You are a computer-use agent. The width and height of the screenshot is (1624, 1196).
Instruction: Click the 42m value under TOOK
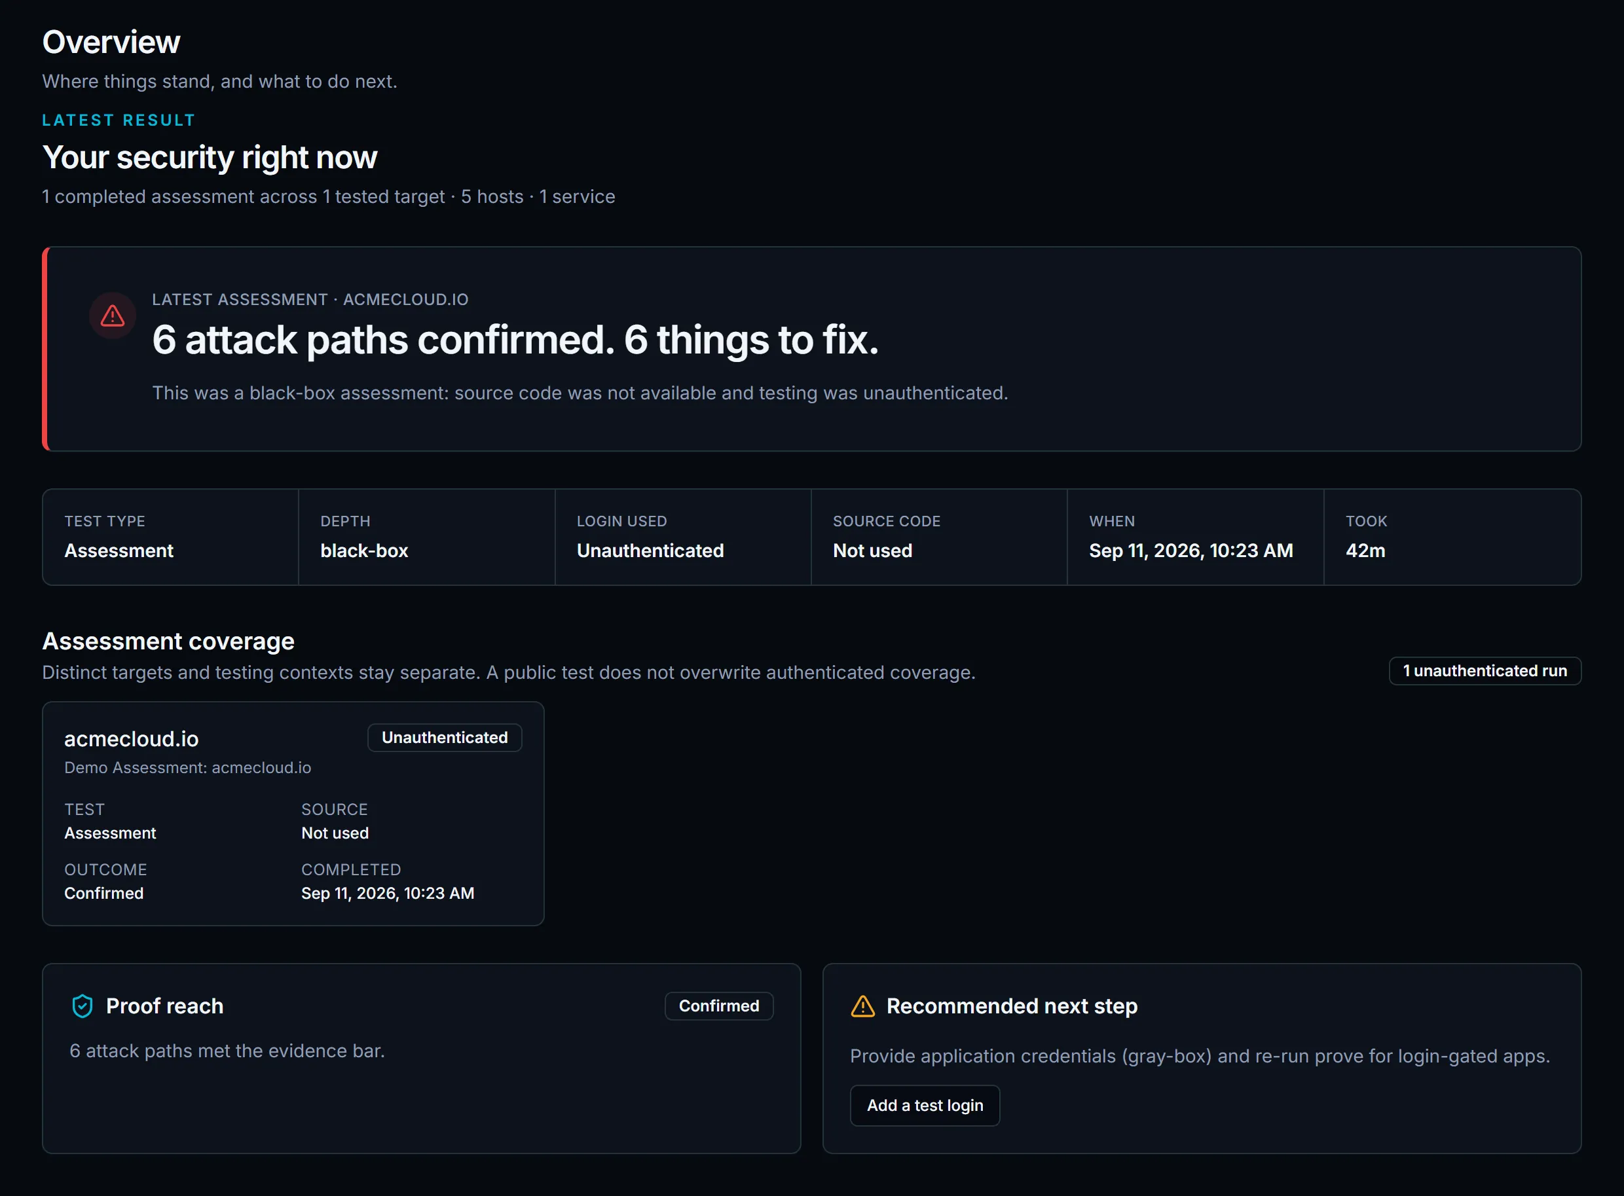click(x=1365, y=551)
